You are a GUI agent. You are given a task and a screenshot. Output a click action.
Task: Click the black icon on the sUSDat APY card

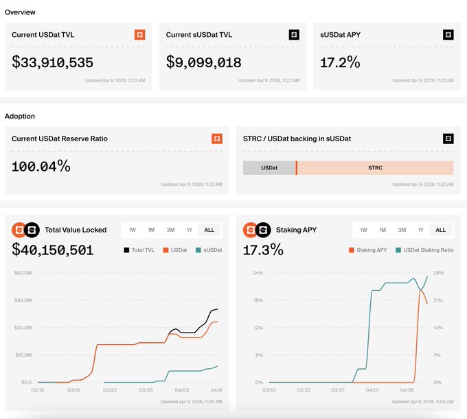[x=448, y=34]
